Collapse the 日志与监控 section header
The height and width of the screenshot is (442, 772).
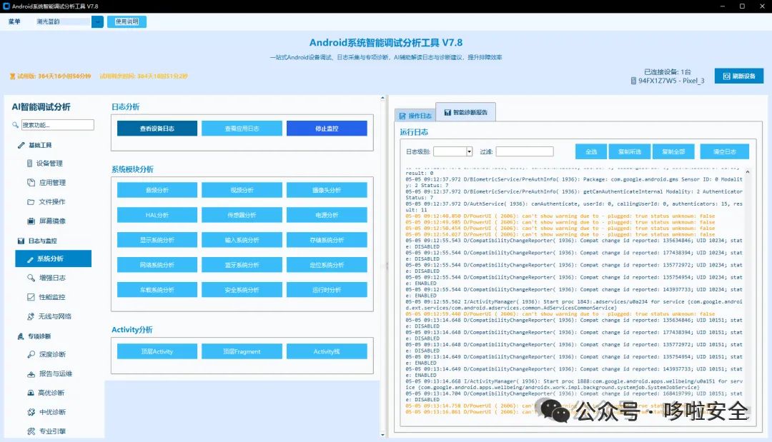pyautogui.click(x=37, y=241)
